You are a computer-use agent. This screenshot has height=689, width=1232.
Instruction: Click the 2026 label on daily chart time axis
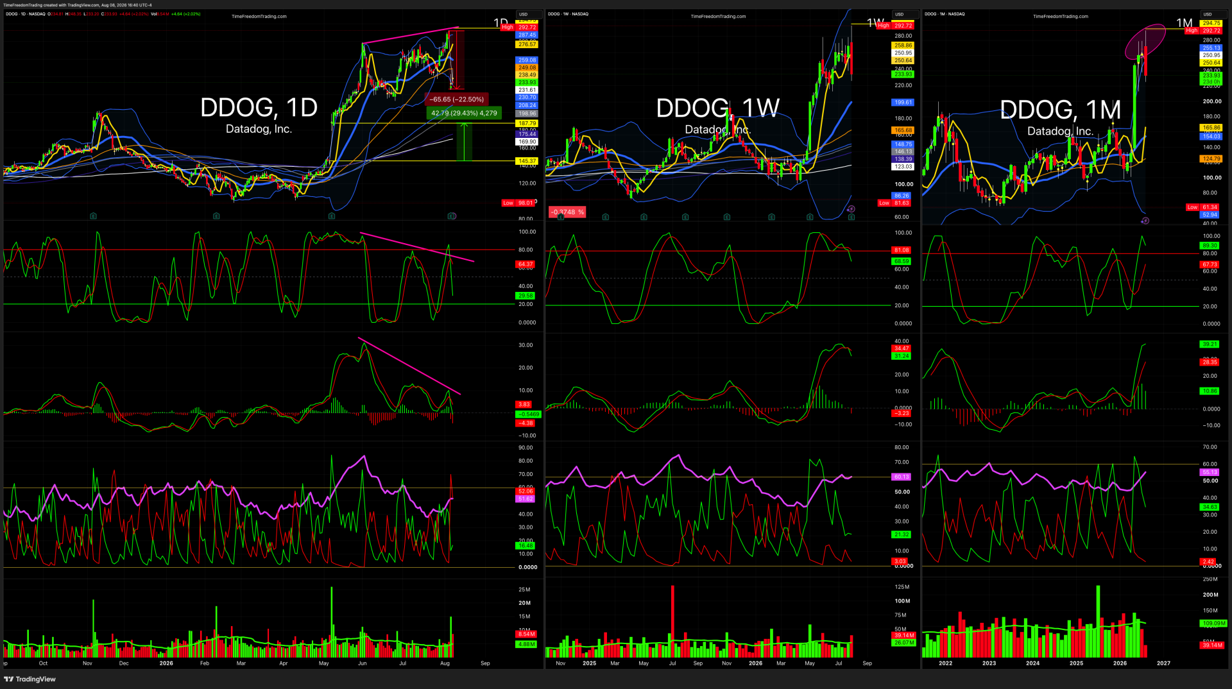(166, 663)
